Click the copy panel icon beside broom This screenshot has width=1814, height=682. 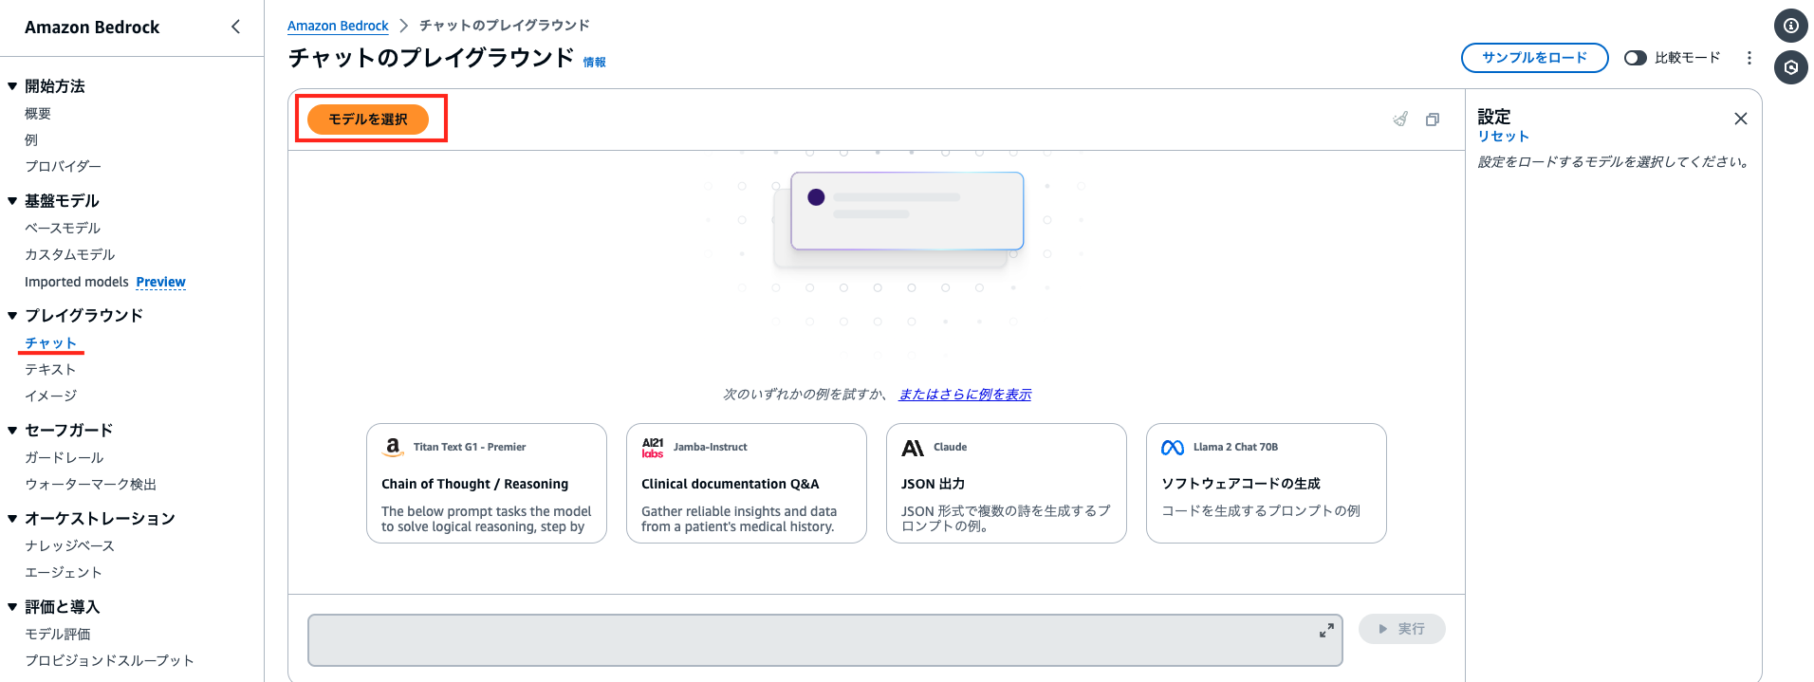pos(1433,120)
